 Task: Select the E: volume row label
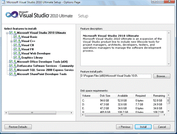point(83,108)
